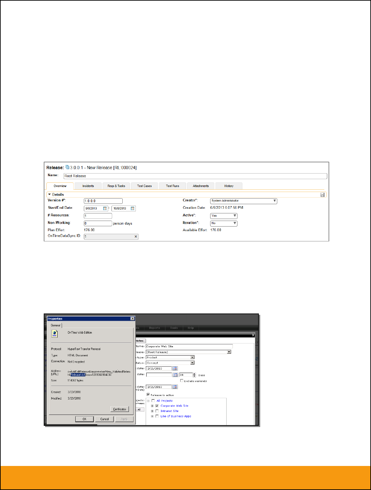Image resolution: width=371 pixels, height=490 pixels.
Task: Open the Product type dropdown
Action: [x=192, y=357]
